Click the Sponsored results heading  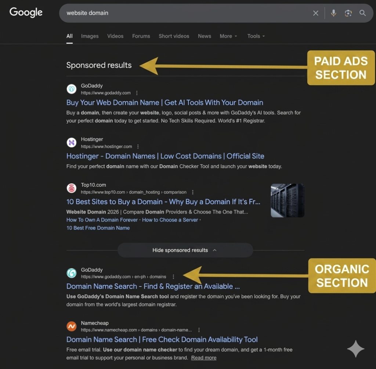[x=99, y=65]
